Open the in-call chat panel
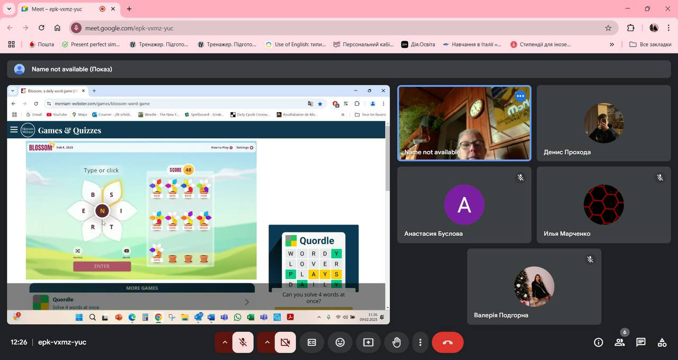The image size is (678, 360). [641, 343]
